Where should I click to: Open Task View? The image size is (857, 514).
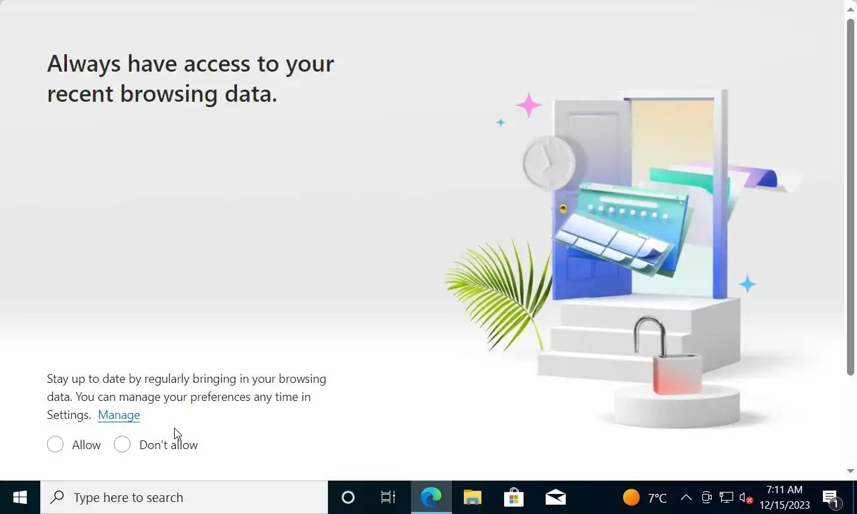point(388,497)
